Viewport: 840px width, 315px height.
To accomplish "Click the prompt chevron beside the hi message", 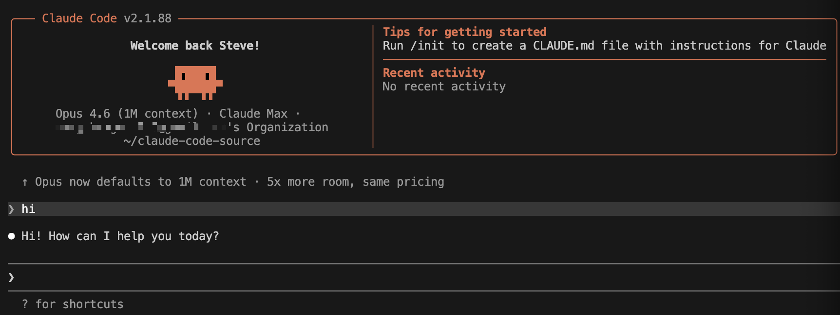I will [10, 209].
